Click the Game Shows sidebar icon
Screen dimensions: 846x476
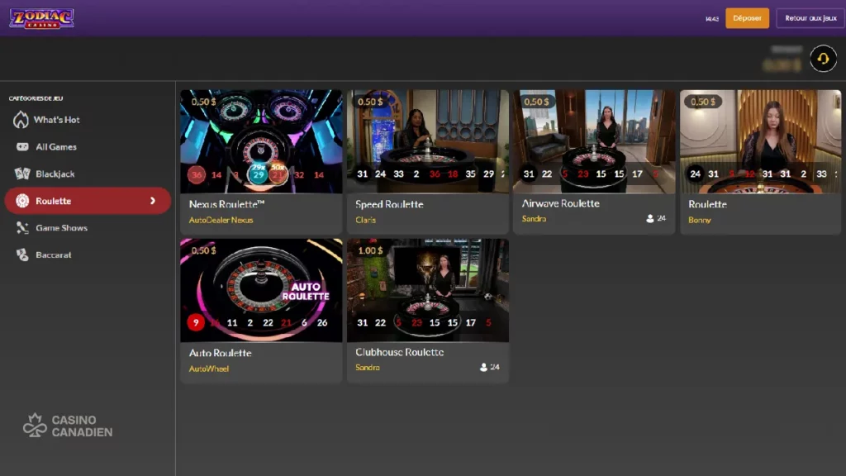[x=22, y=228]
